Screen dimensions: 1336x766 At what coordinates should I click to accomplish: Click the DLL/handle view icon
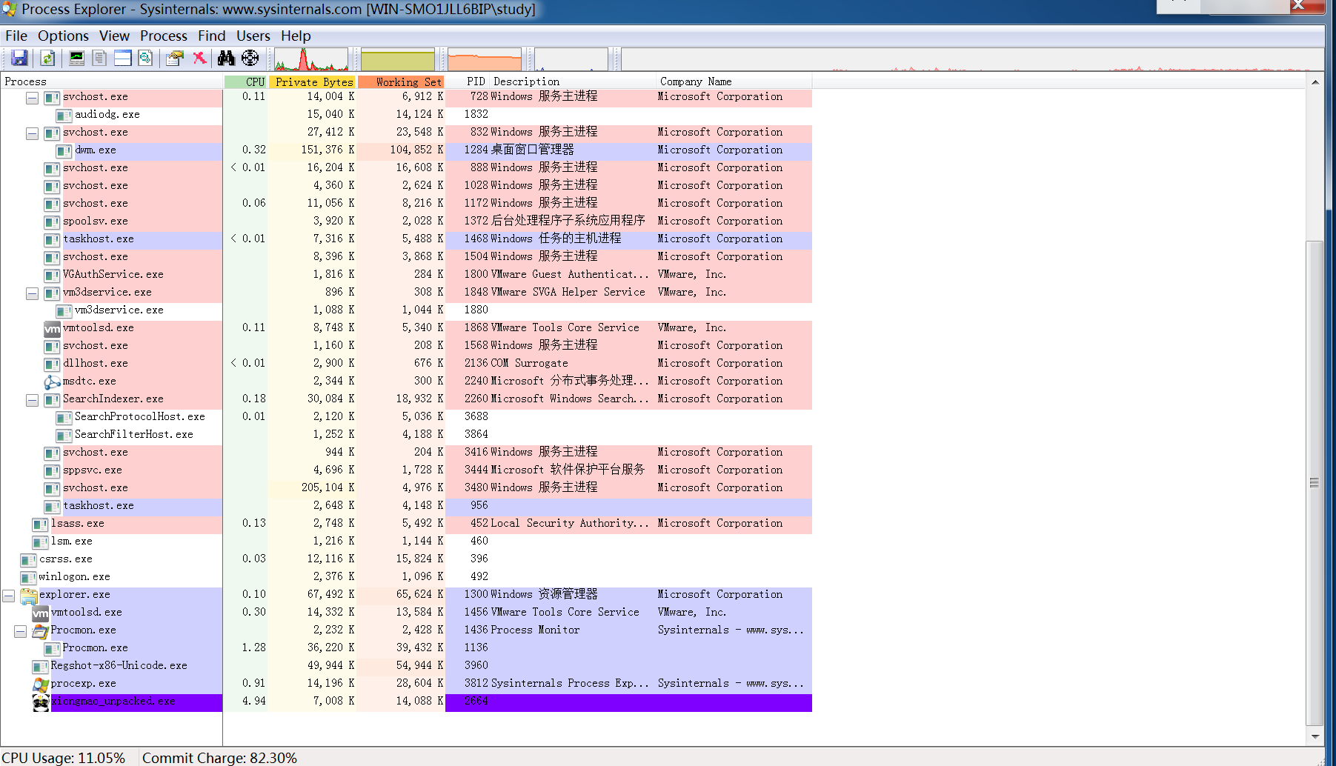[x=145, y=58]
